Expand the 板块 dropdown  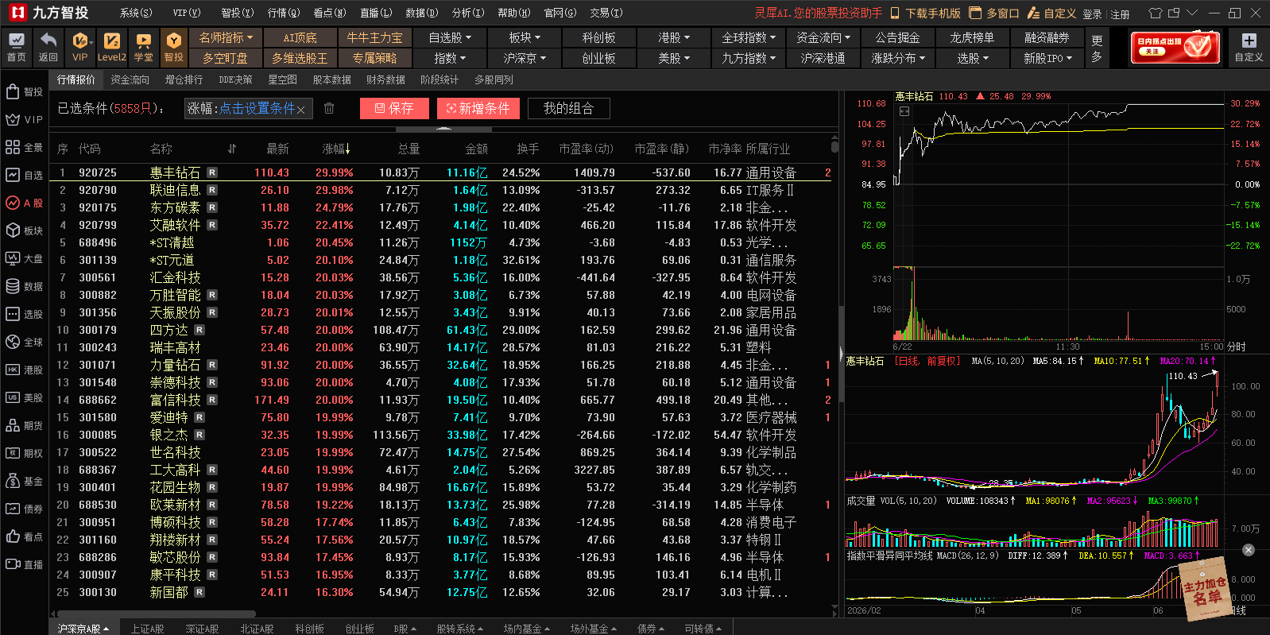(x=525, y=37)
